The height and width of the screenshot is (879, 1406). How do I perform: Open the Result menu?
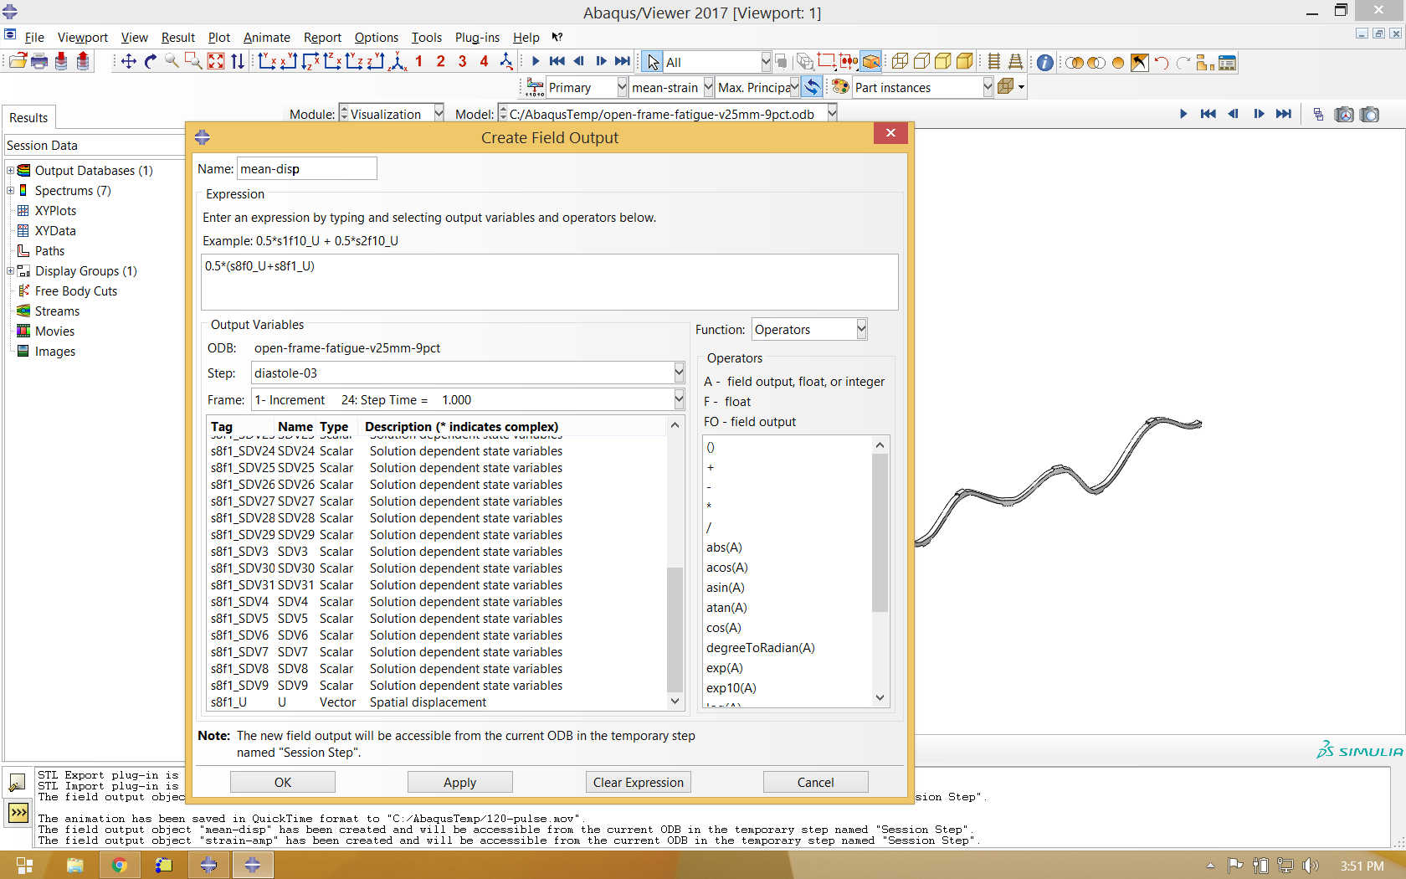pyautogui.click(x=178, y=37)
